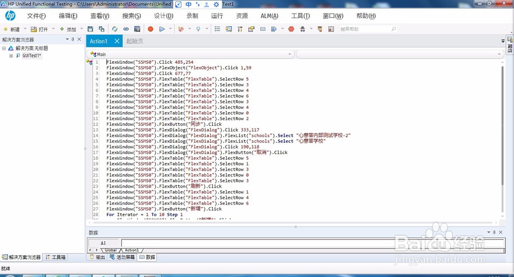Click the A1 cell name box

103,243
